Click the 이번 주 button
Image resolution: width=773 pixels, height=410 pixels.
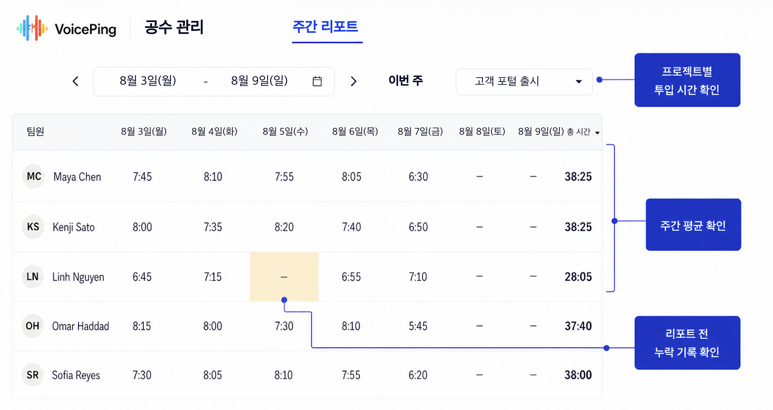click(406, 81)
